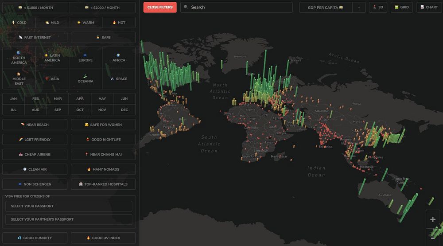Image resolution: width=443 pixels, height=246 pixels.
Task: Enable Near Chiang Mai filter
Action: 103,155
